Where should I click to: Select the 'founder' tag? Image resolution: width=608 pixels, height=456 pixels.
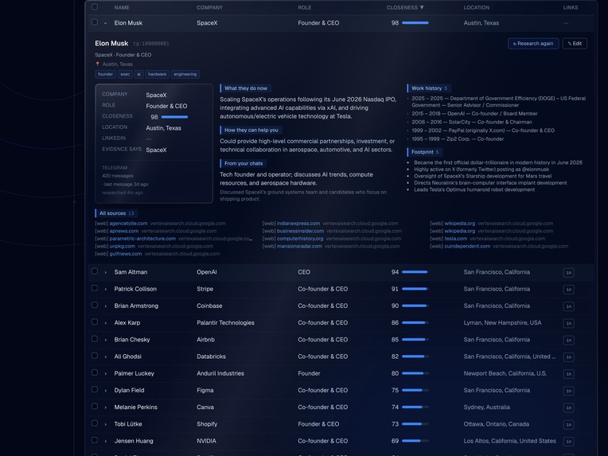point(106,74)
